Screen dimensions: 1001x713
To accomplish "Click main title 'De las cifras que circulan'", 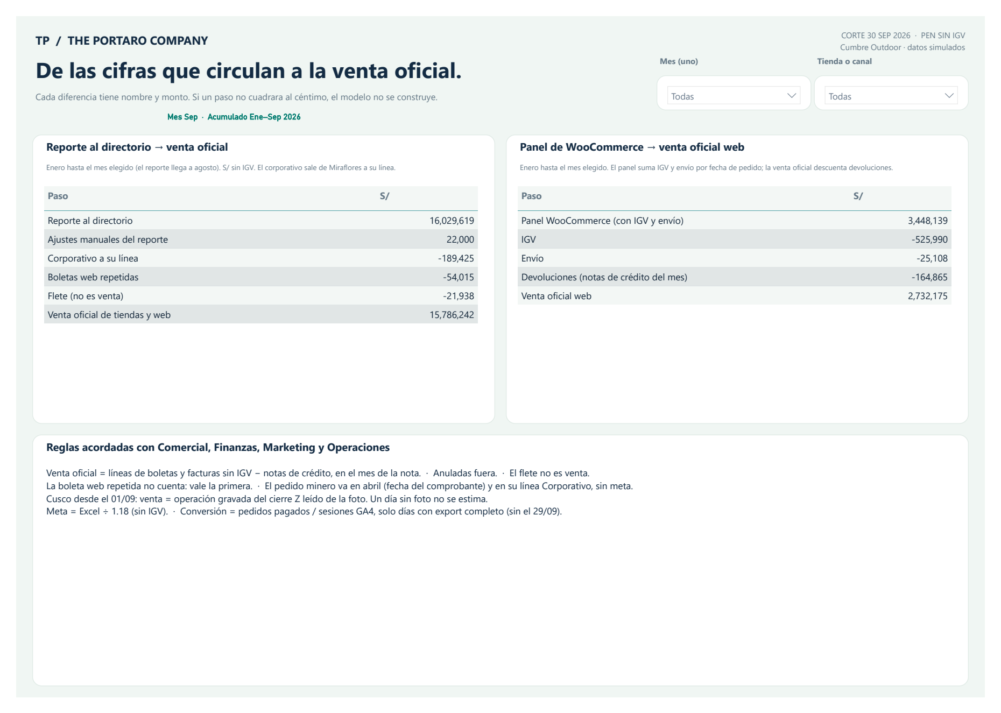I will pyautogui.click(x=249, y=71).
